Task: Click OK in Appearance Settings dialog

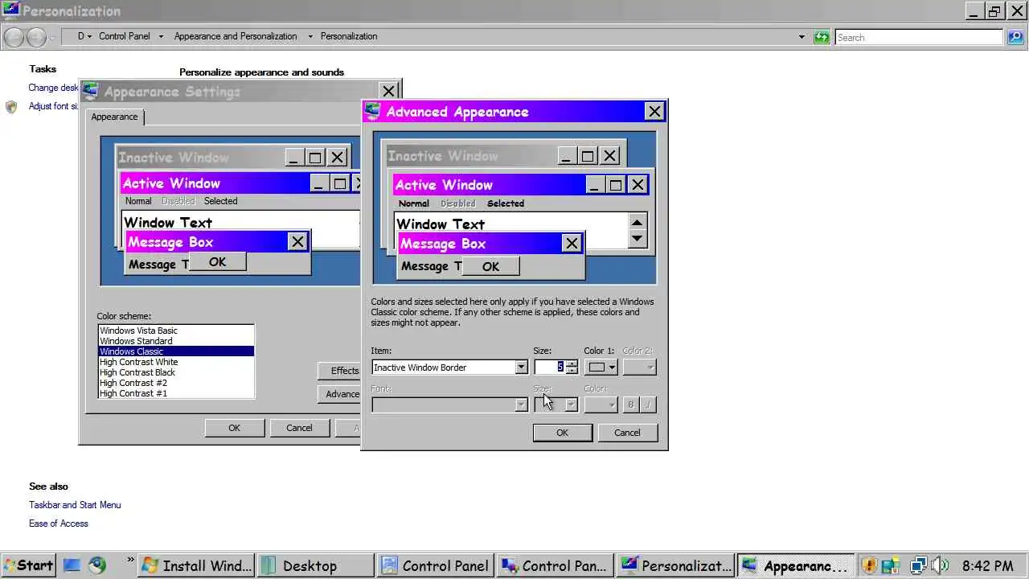Action: (234, 428)
